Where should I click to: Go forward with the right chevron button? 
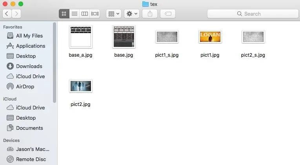point(16,14)
